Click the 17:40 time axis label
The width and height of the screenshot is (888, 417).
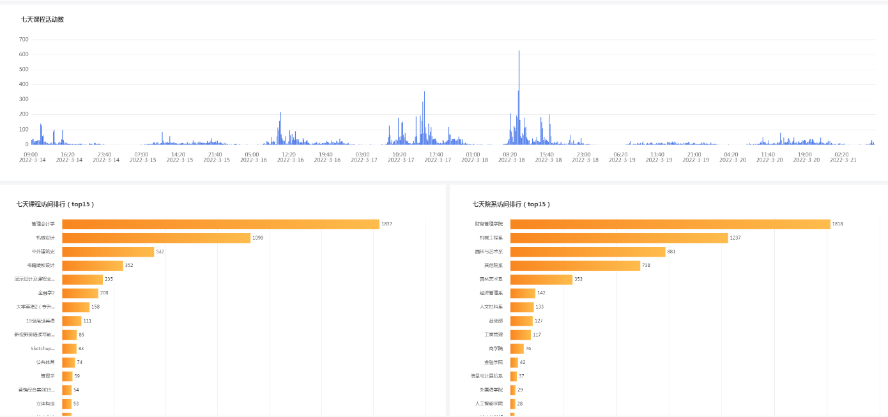pos(436,155)
